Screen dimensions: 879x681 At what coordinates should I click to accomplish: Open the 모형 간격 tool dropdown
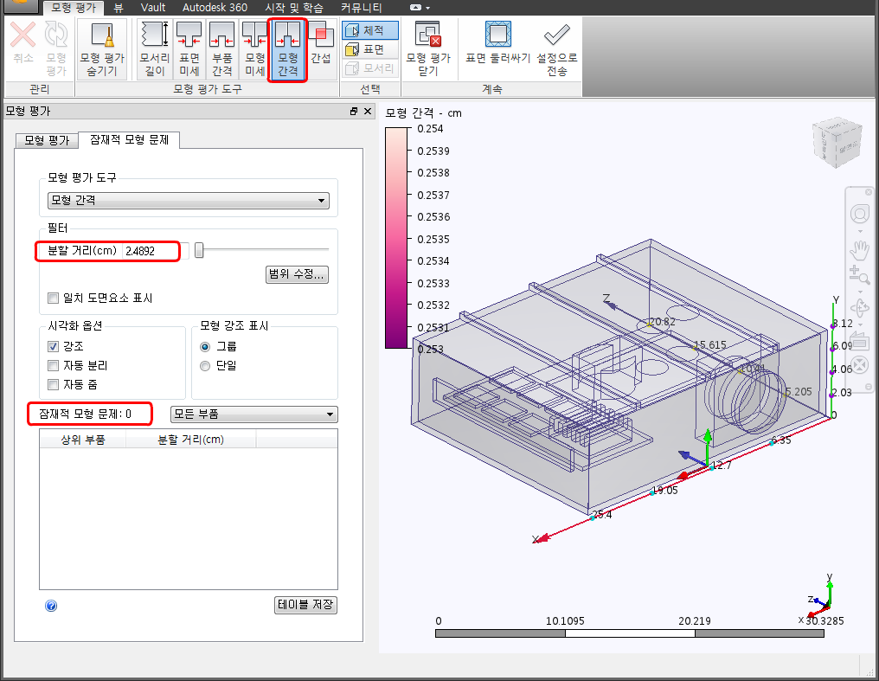point(189,201)
